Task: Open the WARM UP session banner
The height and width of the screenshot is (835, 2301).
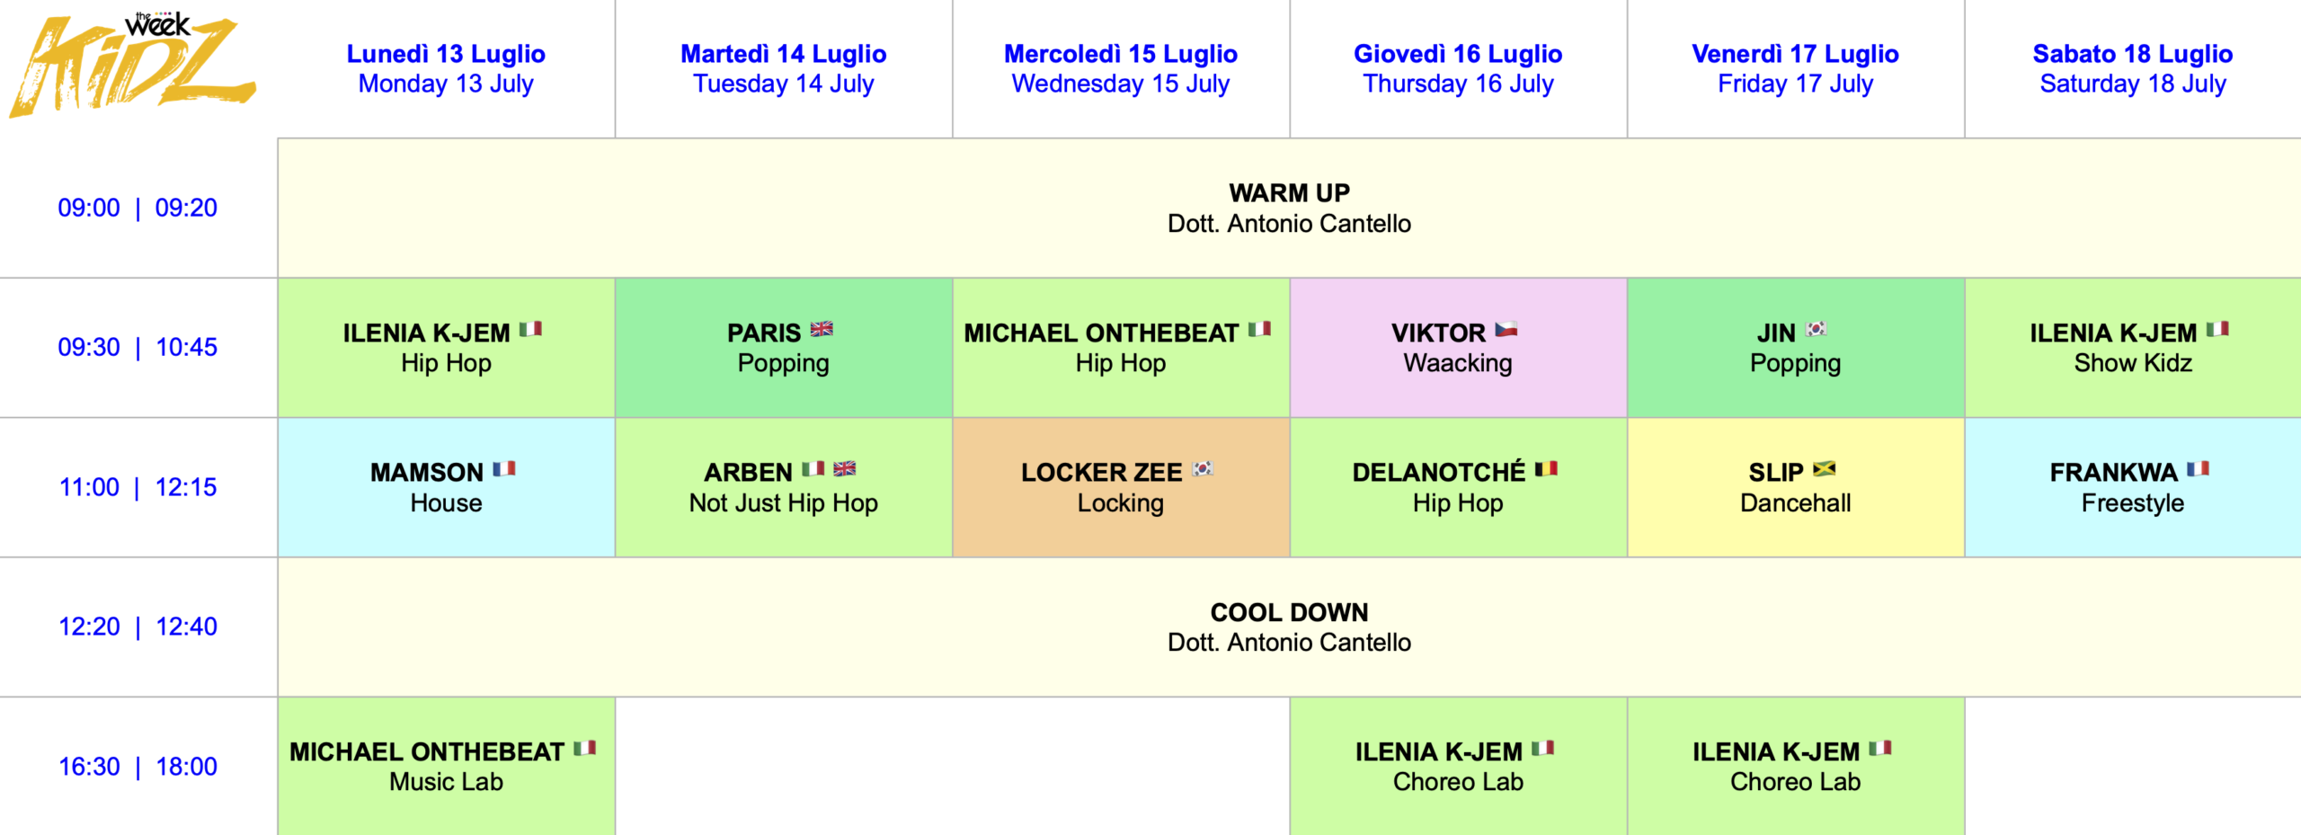Action: click(1289, 208)
